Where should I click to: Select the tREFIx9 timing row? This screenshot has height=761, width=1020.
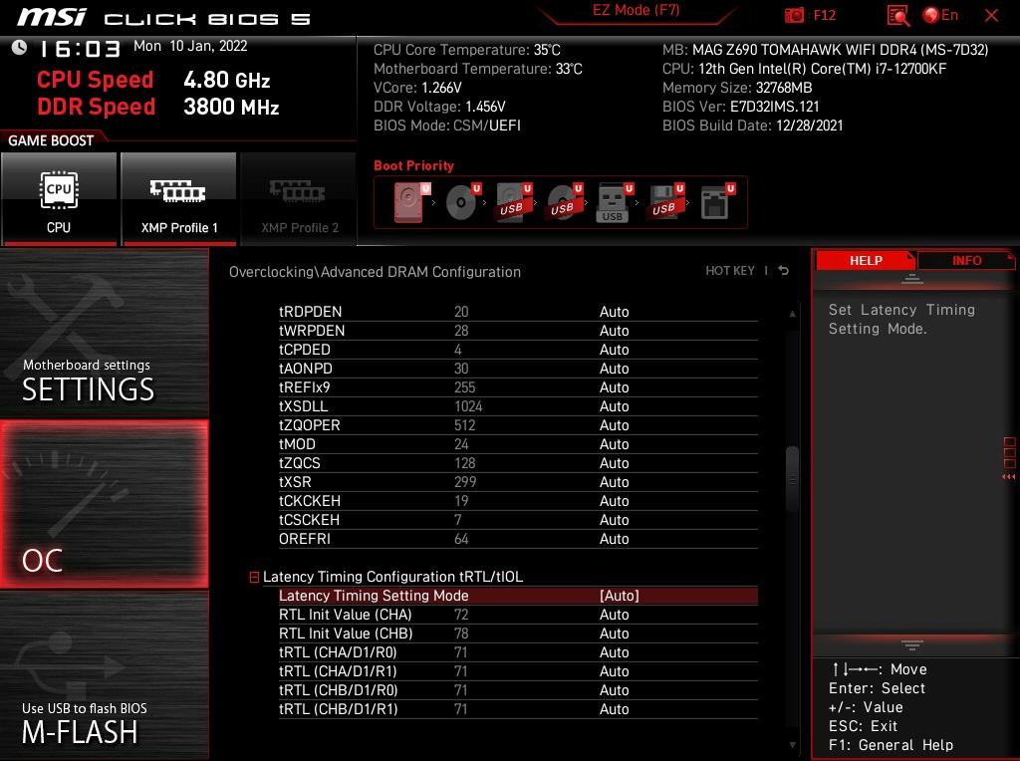[x=518, y=387]
